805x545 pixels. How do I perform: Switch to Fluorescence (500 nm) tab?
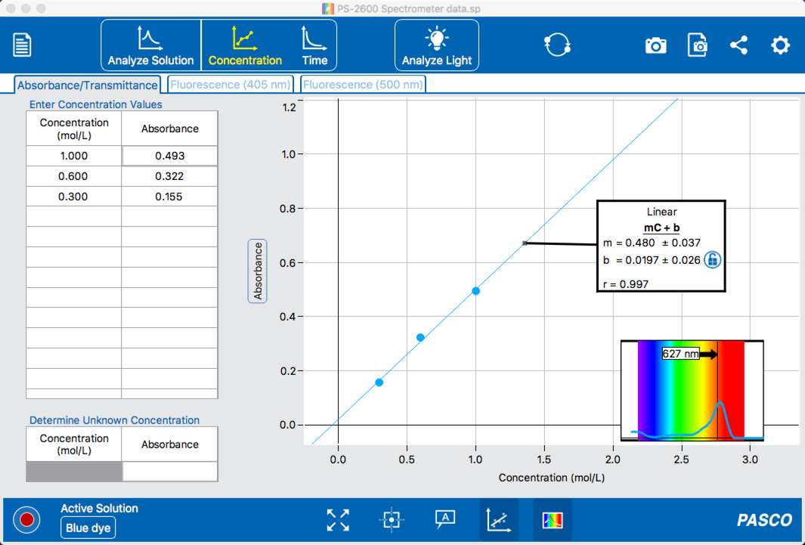(363, 85)
